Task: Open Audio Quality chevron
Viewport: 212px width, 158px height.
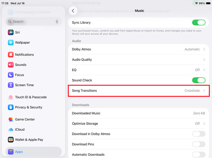Action: [x=204, y=59]
